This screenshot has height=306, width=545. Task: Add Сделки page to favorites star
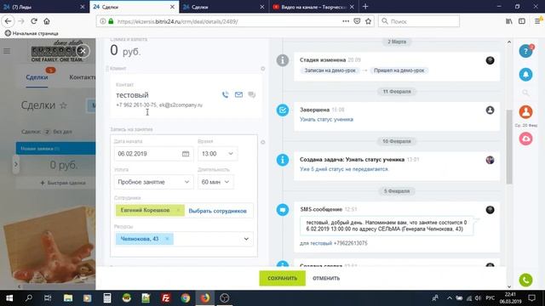click(63, 105)
